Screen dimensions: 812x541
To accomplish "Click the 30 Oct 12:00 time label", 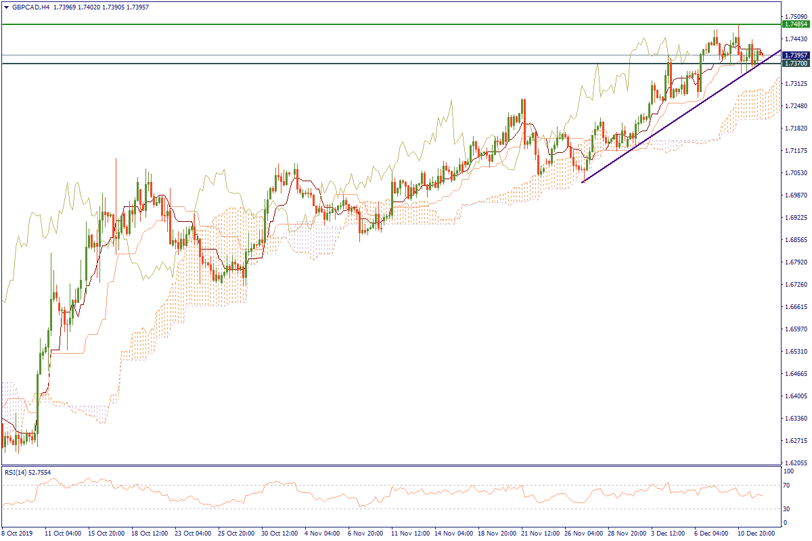I will pos(280,533).
